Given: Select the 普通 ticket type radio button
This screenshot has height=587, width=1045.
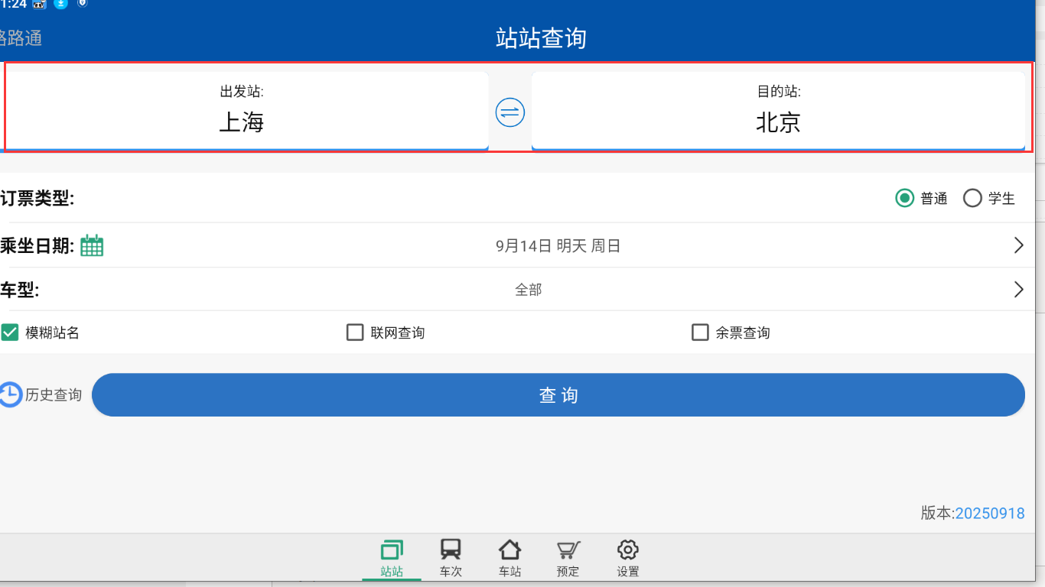Looking at the screenshot, I should coord(905,199).
